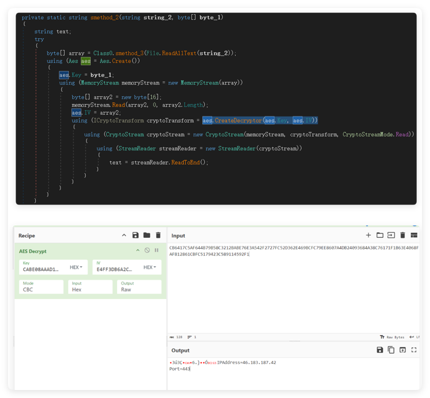430x398 pixels.
Task: Click File.ReadAllText in the code
Action: 172,53
